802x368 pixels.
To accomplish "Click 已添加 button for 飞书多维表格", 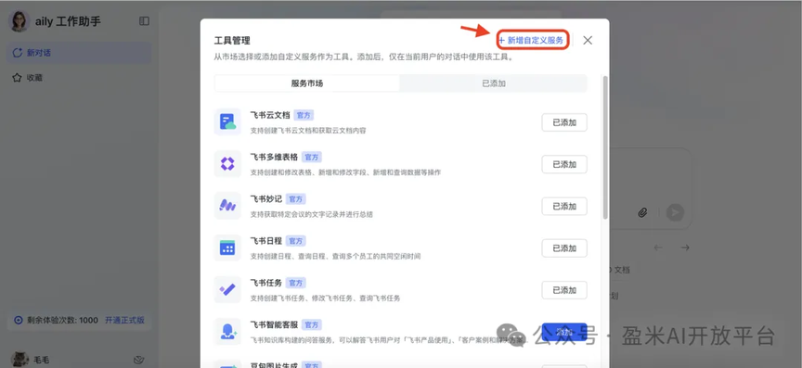I will pyautogui.click(x=564, y=165).
